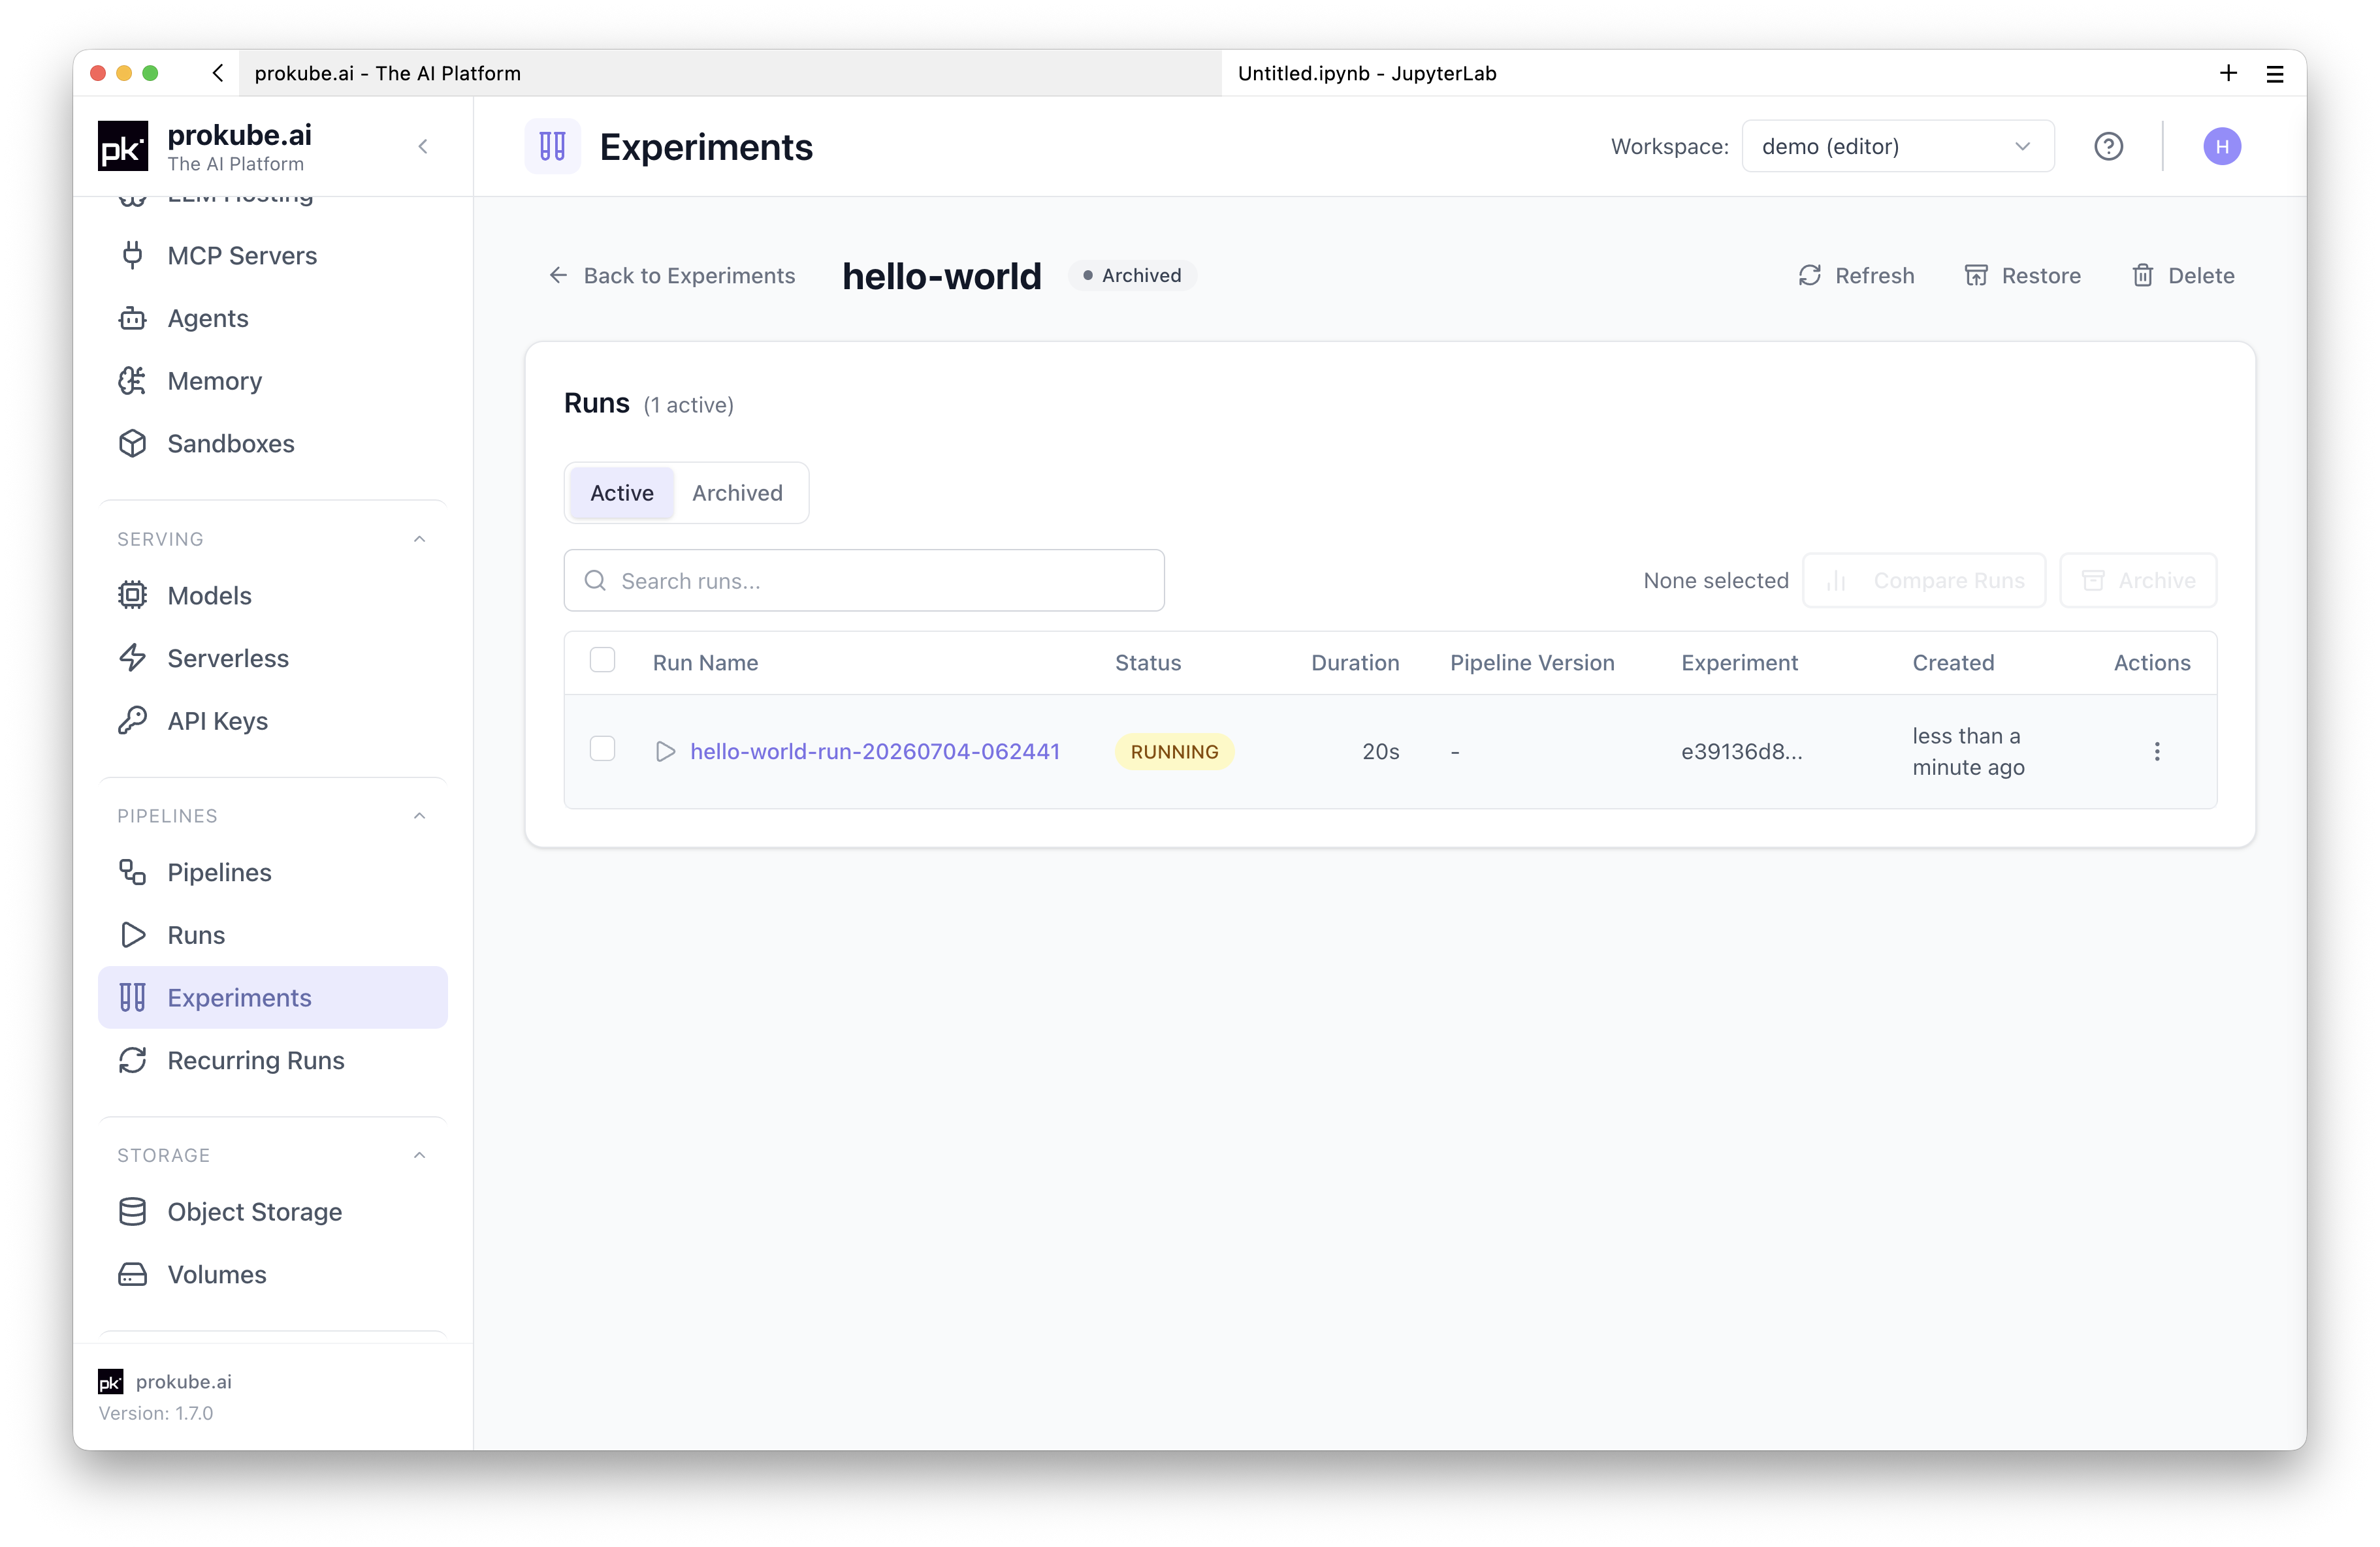
Task: Open Pipelines list
Action: tap(272, 873)
